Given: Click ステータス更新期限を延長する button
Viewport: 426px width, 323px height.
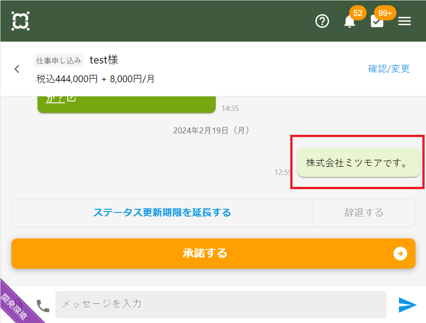Looking at the screenshot, I should pyautogui.click(x=162, y=213).
